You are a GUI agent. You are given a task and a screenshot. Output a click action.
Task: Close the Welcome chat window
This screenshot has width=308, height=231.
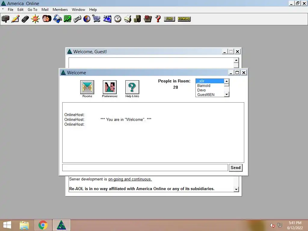(244, 73)
